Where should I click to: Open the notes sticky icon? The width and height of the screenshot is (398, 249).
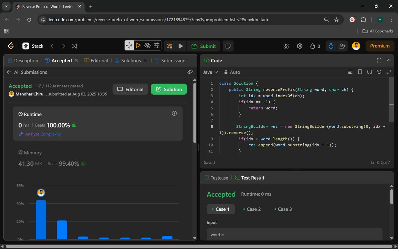228,46
